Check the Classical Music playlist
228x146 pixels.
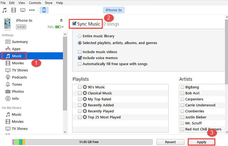coord(80,93)
